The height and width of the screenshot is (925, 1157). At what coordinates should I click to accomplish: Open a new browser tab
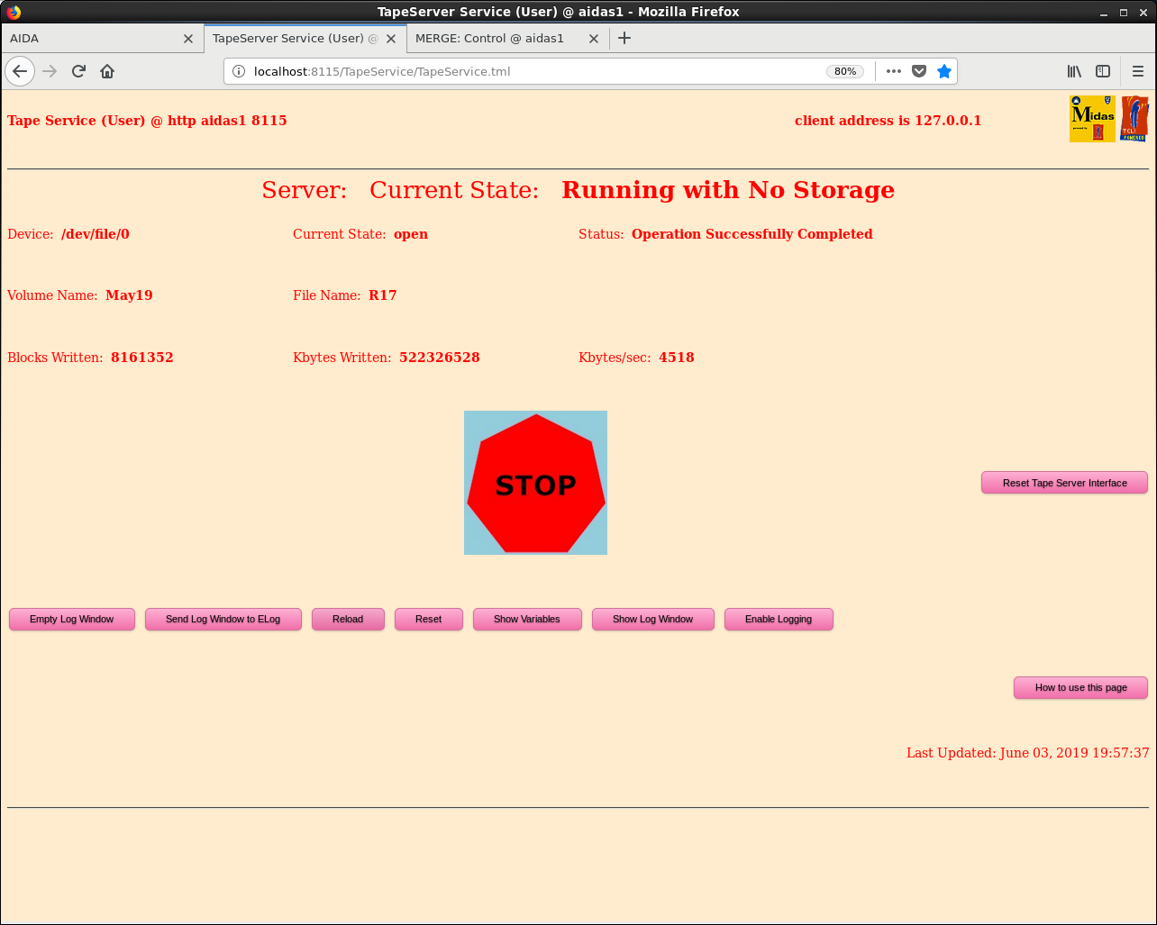[624, 38]
